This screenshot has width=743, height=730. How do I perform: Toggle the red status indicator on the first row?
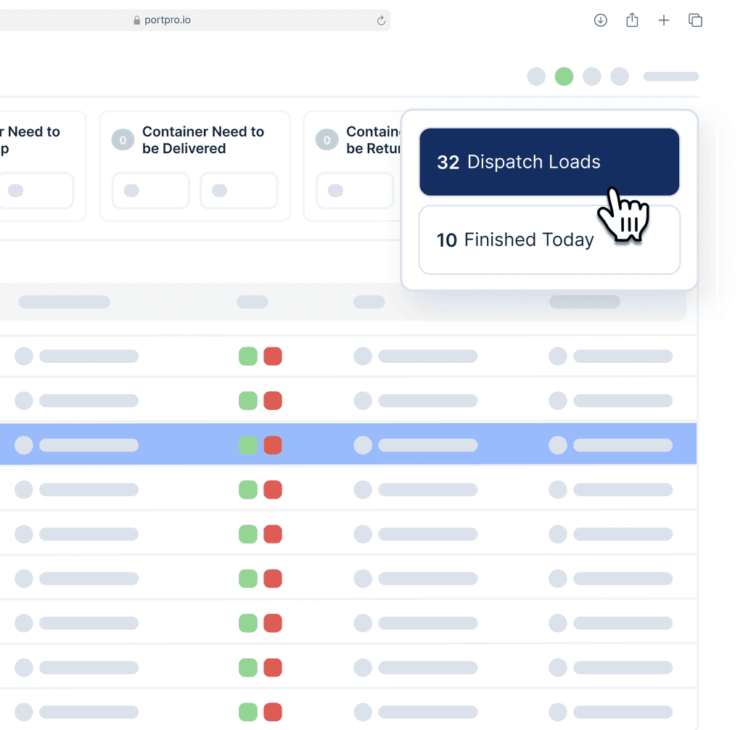click(x=272, y=356)
